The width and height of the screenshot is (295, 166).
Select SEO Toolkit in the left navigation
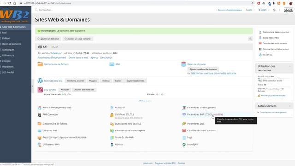click(x=8, y=72)
